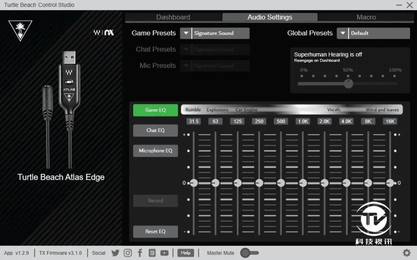The image size is (417, 260).
Task: Click the Superhuman Hearing 0% mark
Action: click(304, 70)
